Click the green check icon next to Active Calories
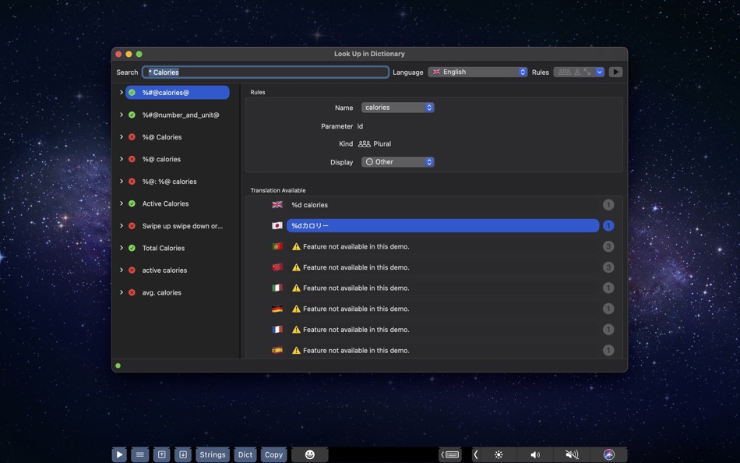 (132, 203)
